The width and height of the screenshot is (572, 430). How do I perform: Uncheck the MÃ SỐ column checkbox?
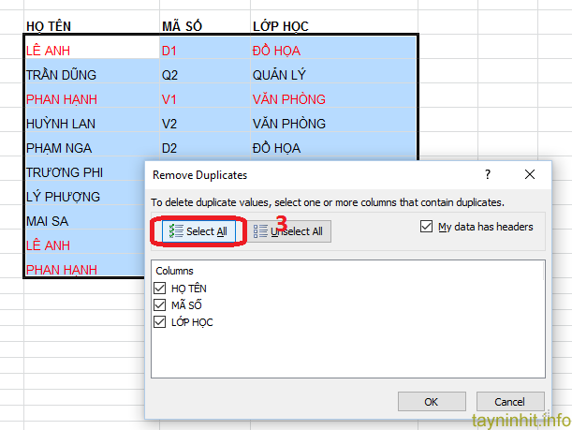pyautogui.click(x=161, y=305)
